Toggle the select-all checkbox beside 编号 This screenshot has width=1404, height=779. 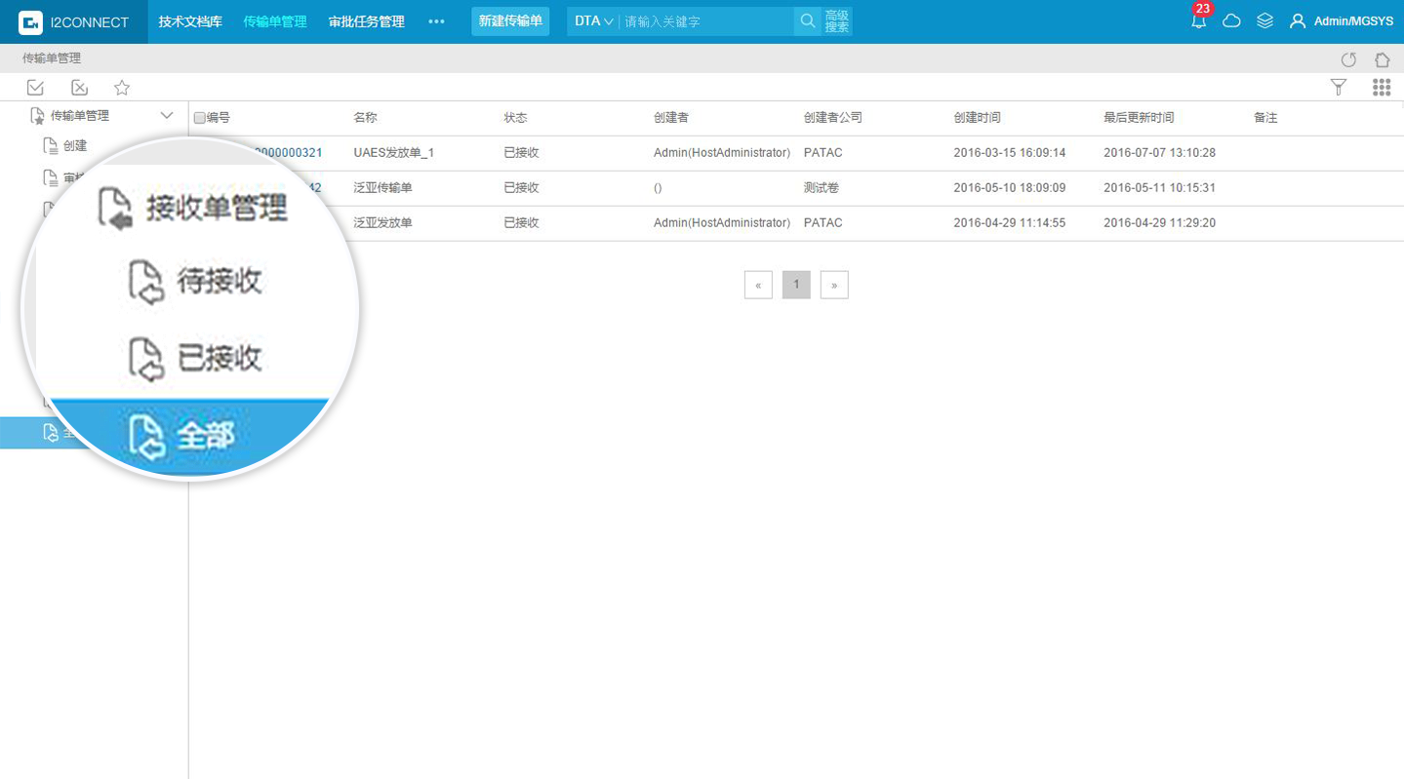pos(200,118)
